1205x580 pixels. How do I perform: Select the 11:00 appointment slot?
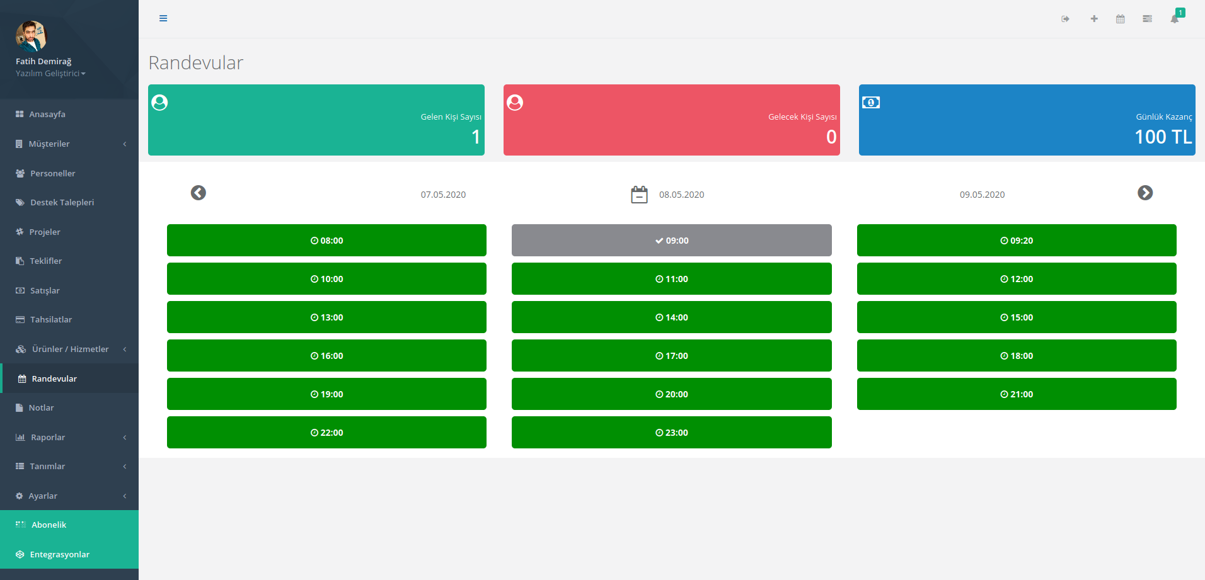click(x=671, y=279)
